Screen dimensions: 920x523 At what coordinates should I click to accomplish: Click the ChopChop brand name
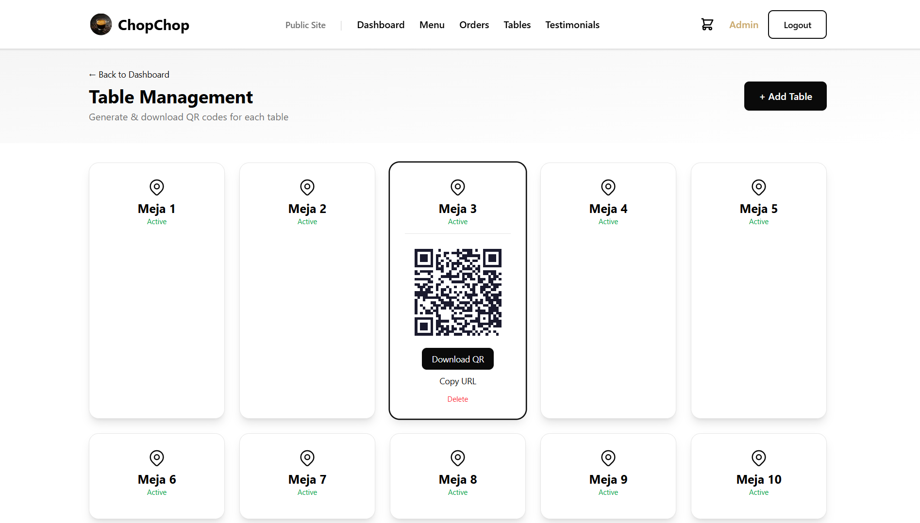[153, 25]
